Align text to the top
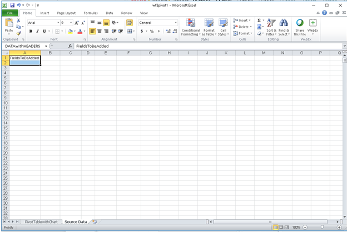347x232 pixels. [93, 23]
